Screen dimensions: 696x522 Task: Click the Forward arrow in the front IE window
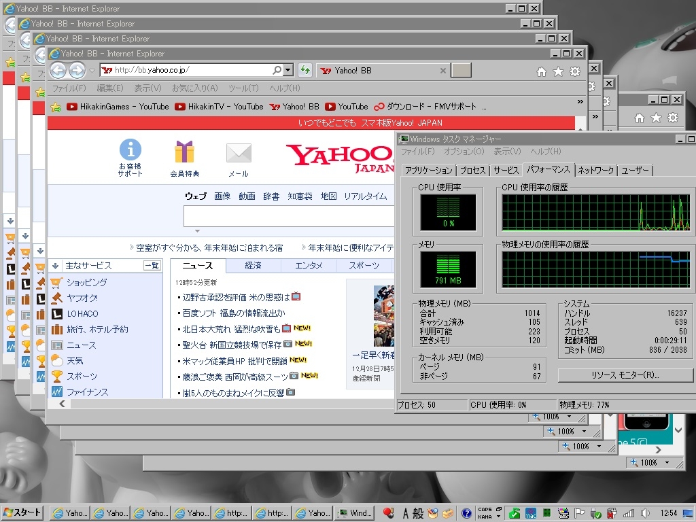[x=77, y=70]
